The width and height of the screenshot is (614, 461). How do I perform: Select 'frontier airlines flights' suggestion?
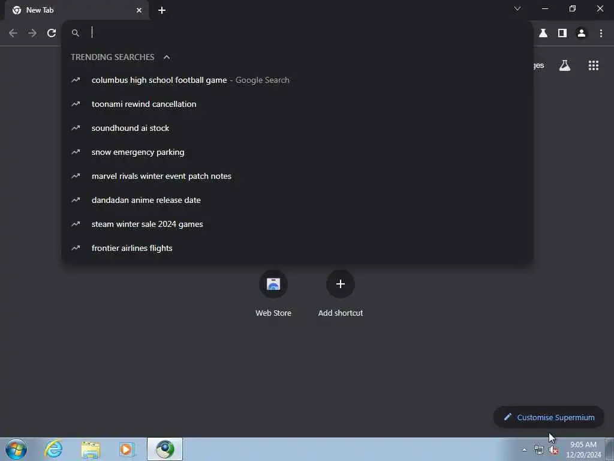297,248
